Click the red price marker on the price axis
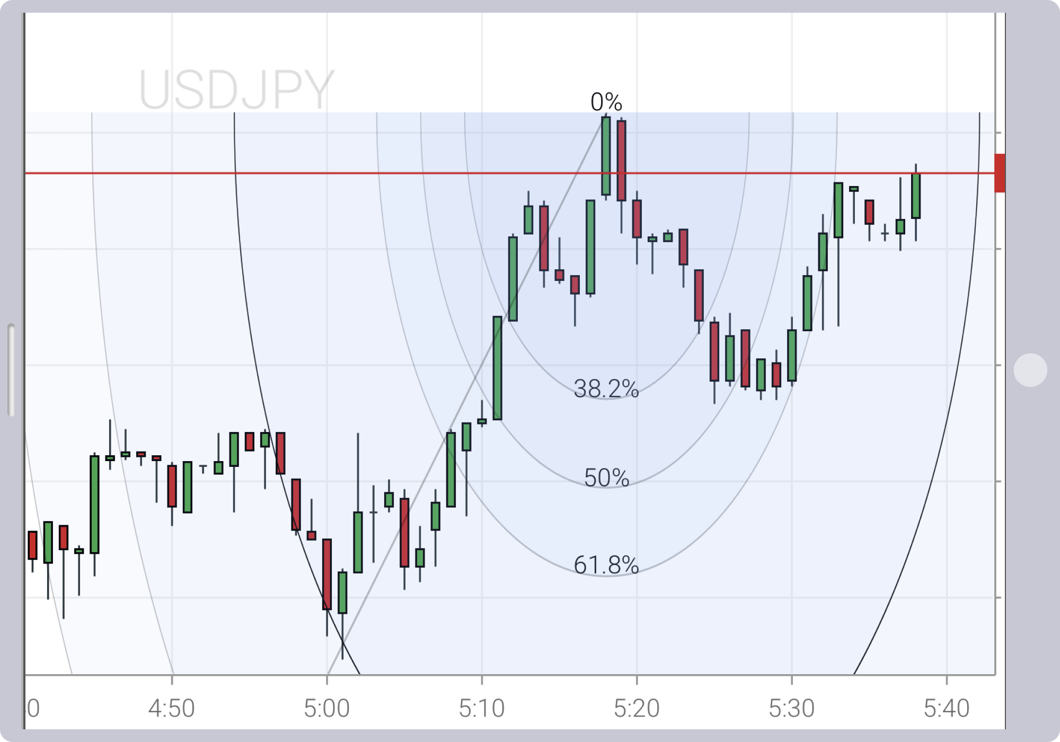The width and height of the screenshot is (1060, 742). pos(1000,173)
